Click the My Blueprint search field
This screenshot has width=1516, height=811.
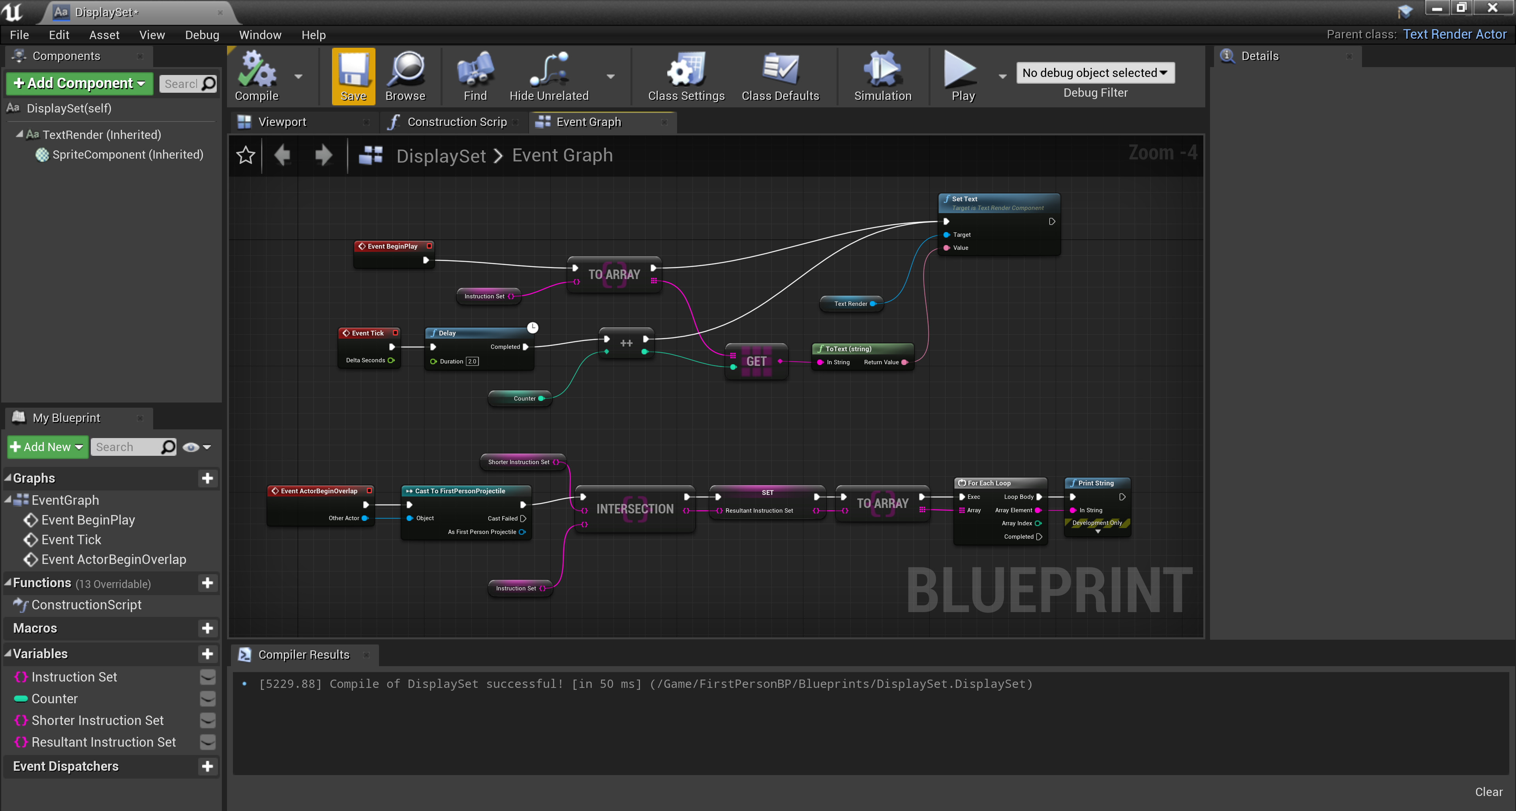[x=126, y=447]
